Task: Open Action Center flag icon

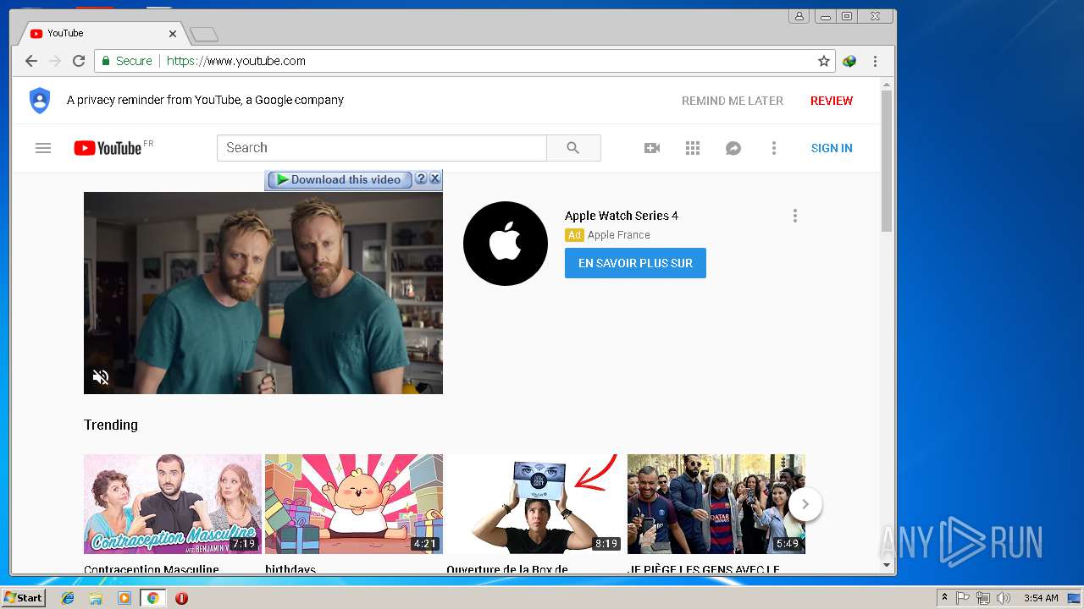Action: tap(963, 598)
